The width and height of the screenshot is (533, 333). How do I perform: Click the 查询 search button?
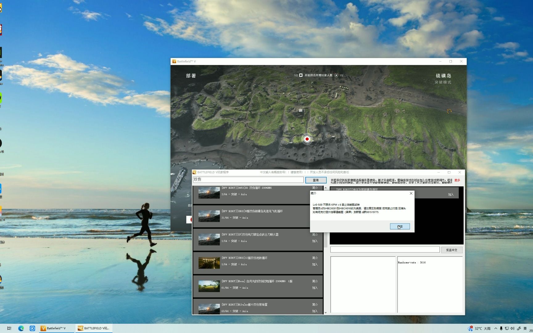click(x=316, y=180)
